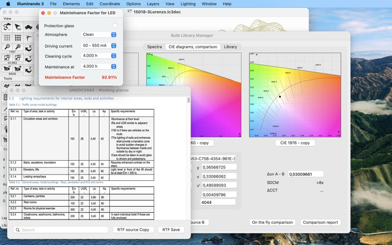Open the Edit menu
The image size is (392, 245).
[90, 4]
